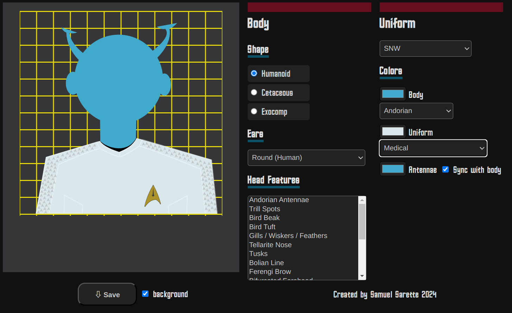Select Tusks in Head Features
Image resolution: width=512 pixels, height=313 pixels.
(x=303, y=254)
